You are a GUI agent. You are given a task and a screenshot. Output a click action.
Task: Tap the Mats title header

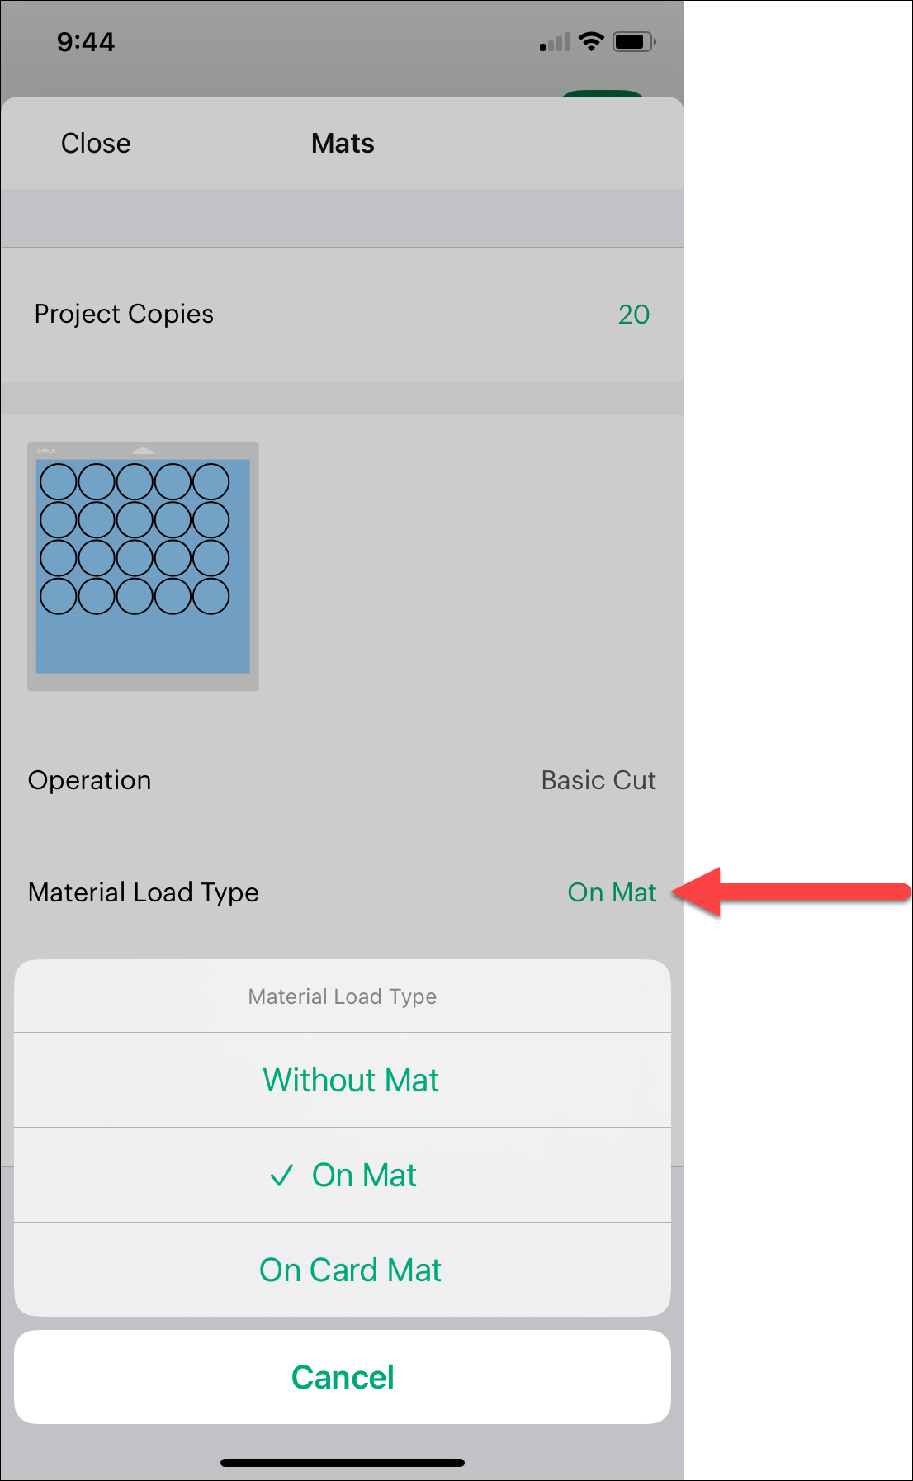(x=342, y=143)
